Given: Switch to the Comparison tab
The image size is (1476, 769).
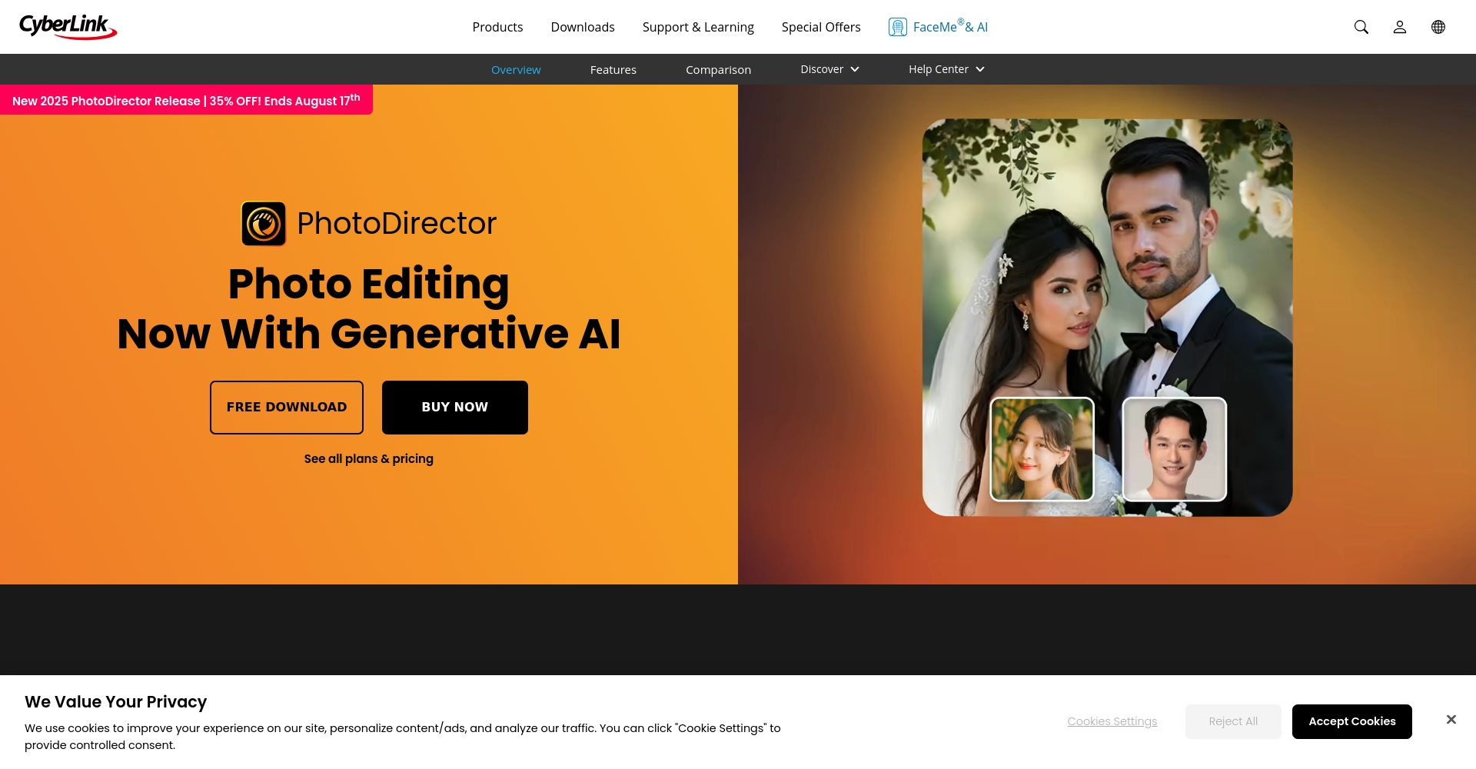Looking at the screenshot, I should tap(718, 69).
